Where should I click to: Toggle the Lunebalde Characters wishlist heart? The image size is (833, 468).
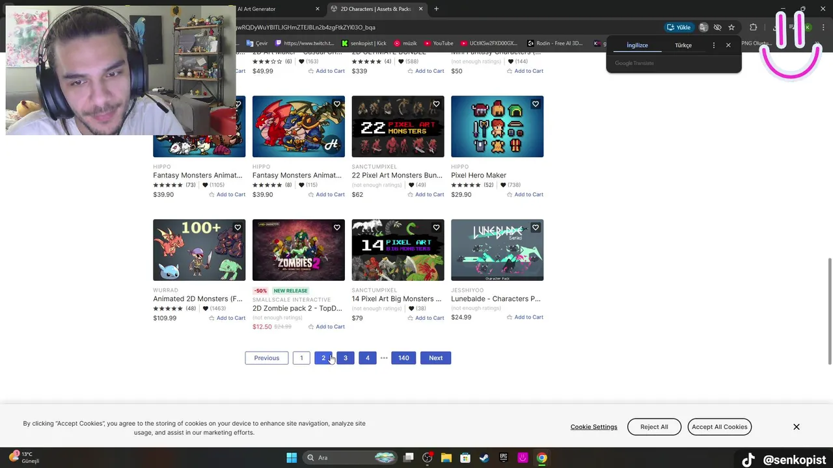tap(536, 227)
